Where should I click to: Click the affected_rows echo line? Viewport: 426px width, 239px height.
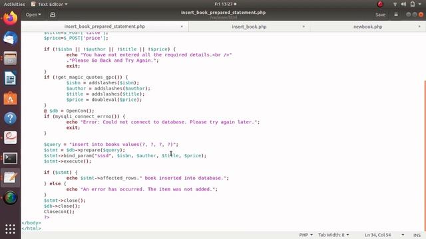pos(148,178)
